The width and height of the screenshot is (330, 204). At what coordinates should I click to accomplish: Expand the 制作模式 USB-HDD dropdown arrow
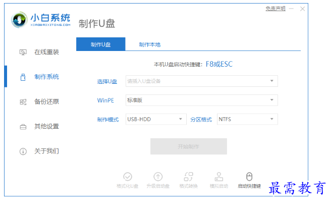pos(180,119)
